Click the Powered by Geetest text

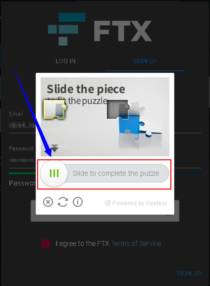point(140,203)
